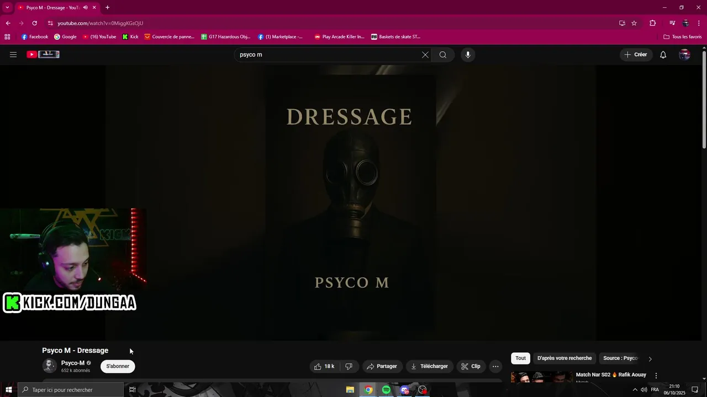The image size is (707, 397).
Task: Click the Partager share button
Action: point(382,366)
